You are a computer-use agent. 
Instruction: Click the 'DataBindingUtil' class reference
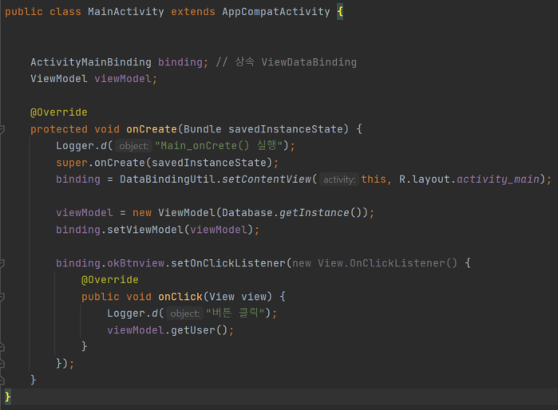click(x=168, y=179)
